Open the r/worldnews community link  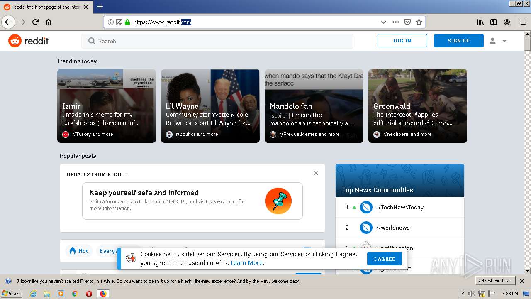click(x=393, y=228)
